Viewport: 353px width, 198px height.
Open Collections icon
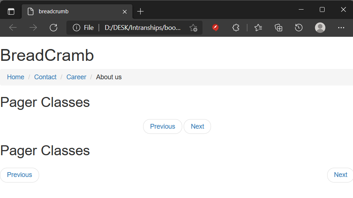click(x=278, y=28)
